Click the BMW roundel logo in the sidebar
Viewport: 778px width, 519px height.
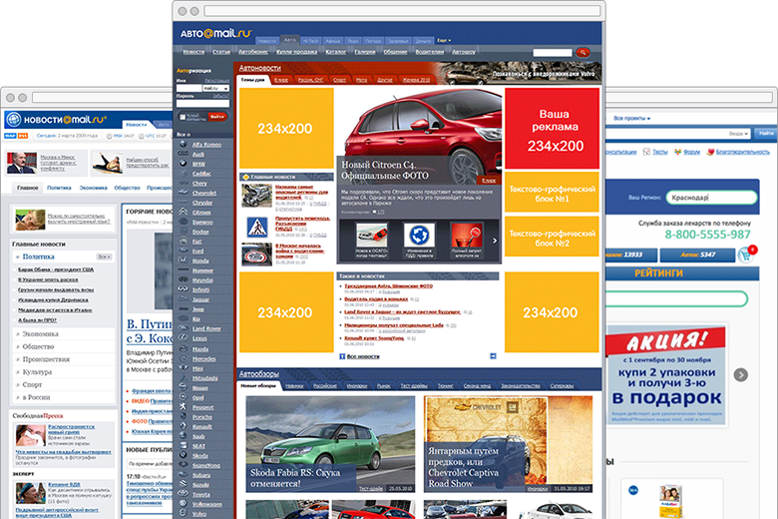pyautogui.click(x=184, y=164)
